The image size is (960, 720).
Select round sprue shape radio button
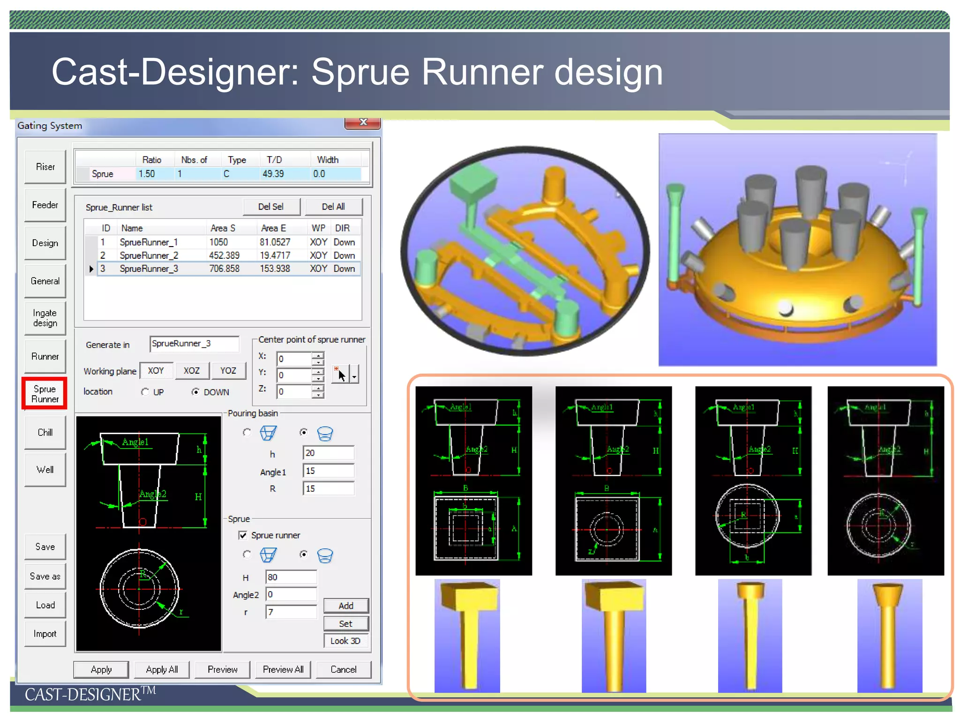tap(304, 555)
